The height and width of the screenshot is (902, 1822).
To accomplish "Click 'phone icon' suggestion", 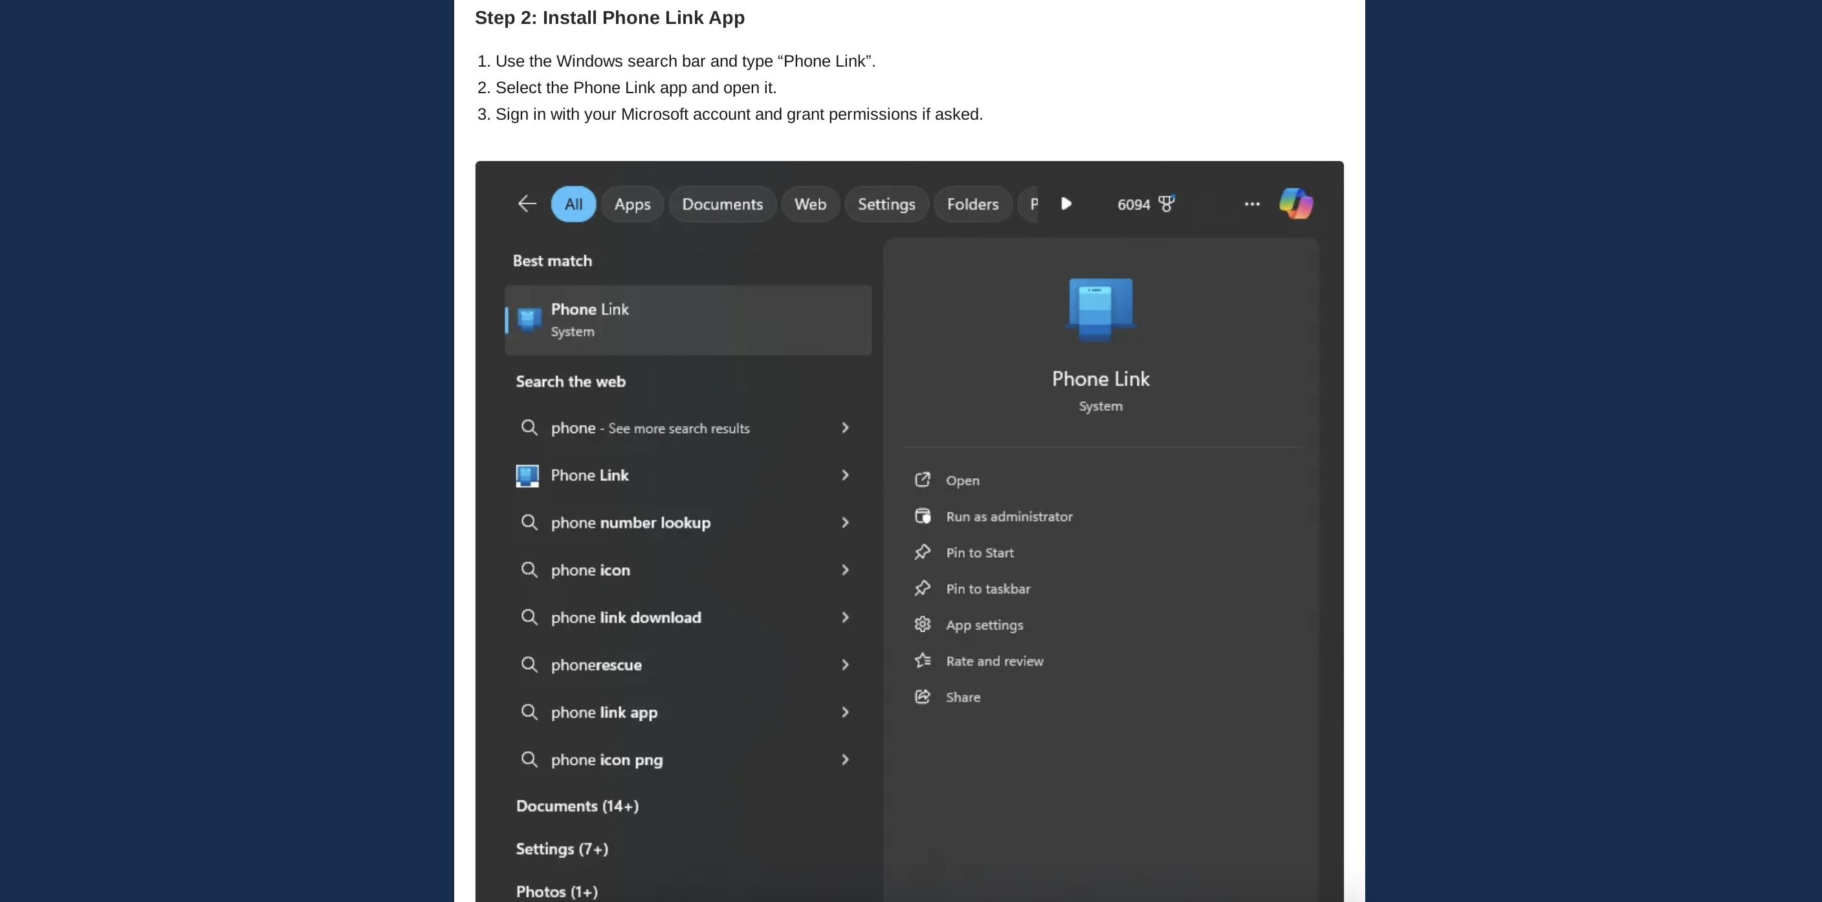I will pos(590,570).
